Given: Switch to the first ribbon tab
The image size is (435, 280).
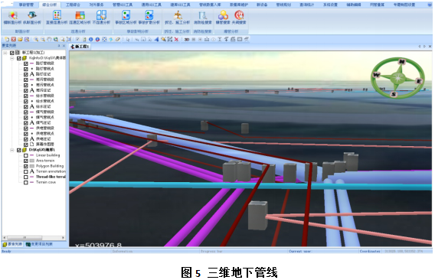Looking at the screenshot, I should (x=26, y=5).
